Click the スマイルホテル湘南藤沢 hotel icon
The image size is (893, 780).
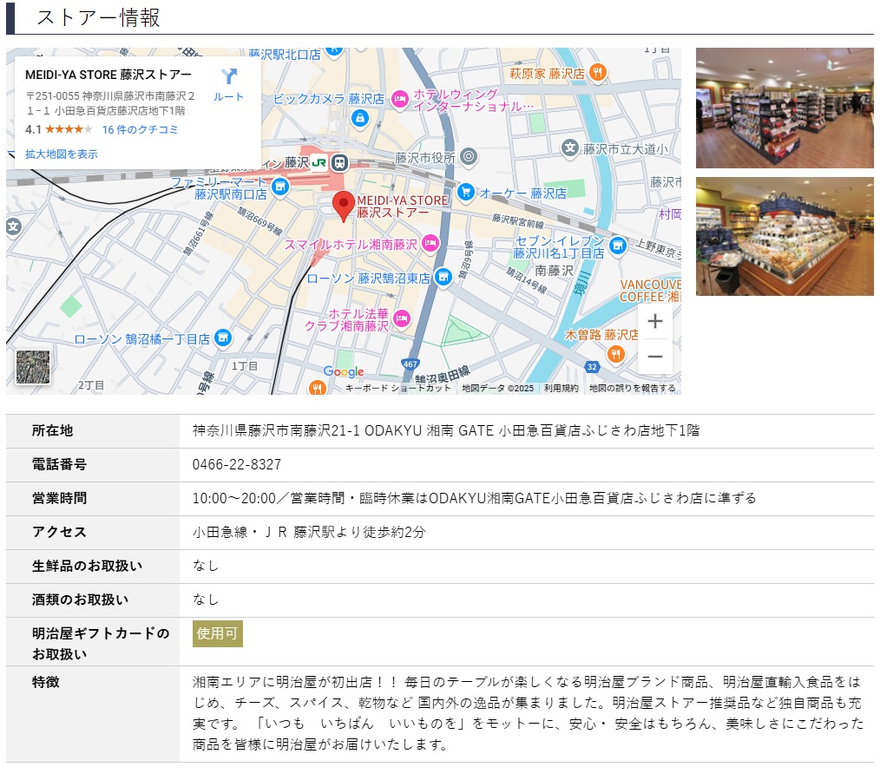431,243
